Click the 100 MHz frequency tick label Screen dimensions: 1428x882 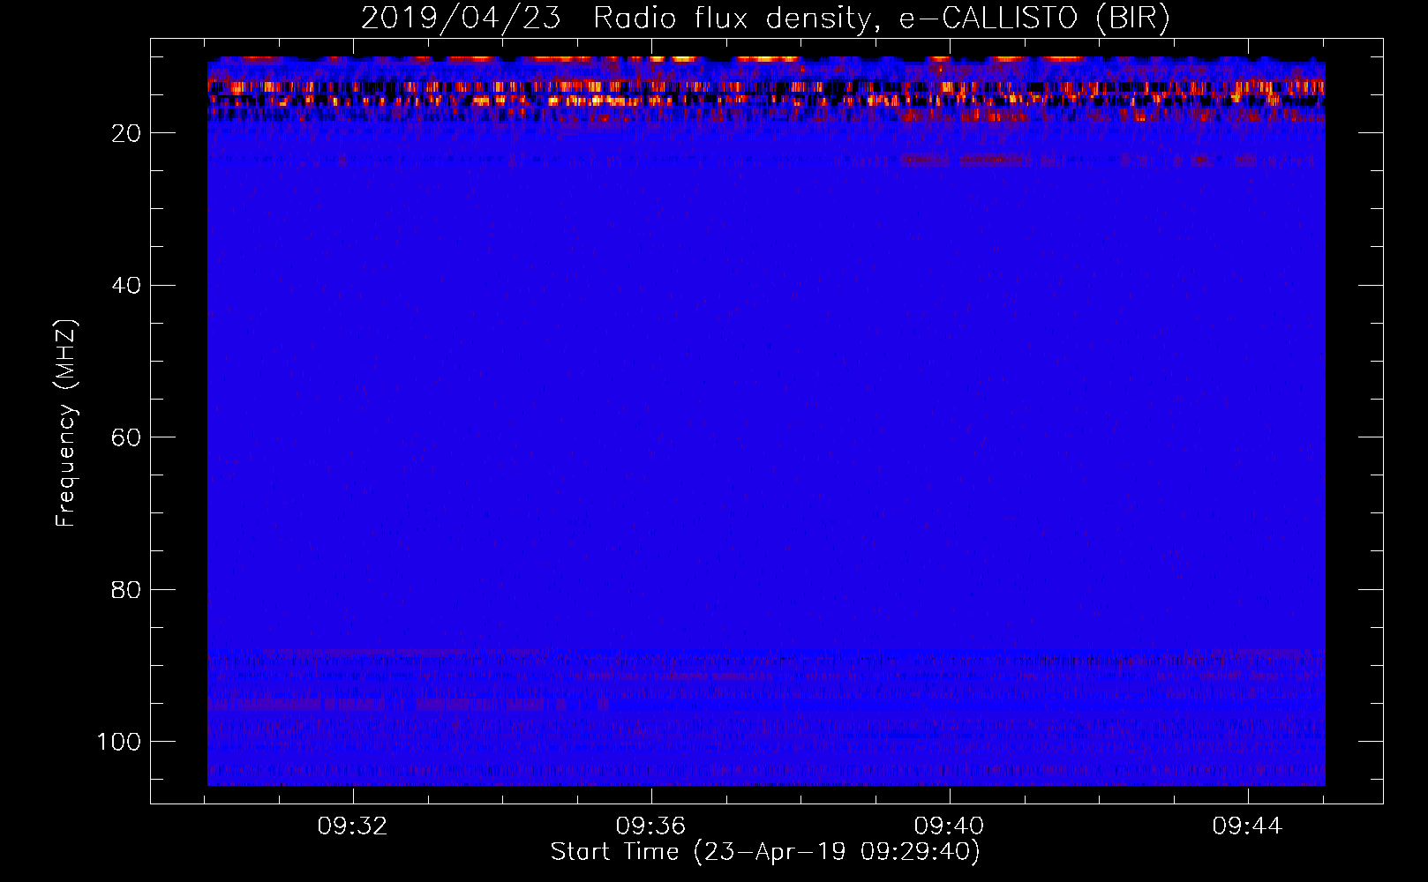(x=120, y=742)
